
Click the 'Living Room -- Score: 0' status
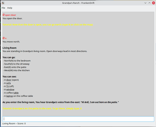[x=14, y=123]
